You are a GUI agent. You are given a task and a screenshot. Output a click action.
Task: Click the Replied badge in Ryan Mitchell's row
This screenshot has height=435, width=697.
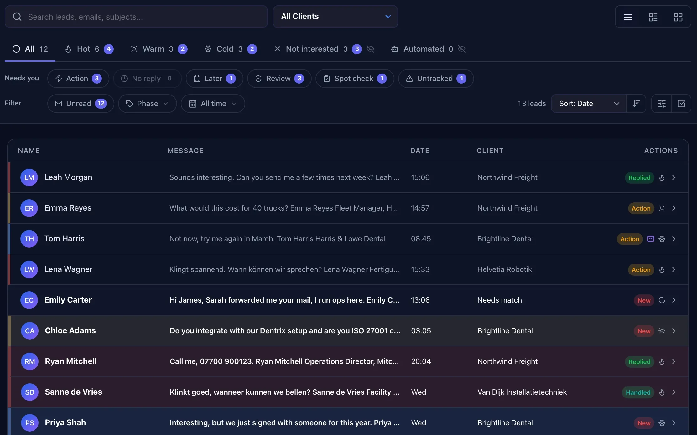pos(639,361)
